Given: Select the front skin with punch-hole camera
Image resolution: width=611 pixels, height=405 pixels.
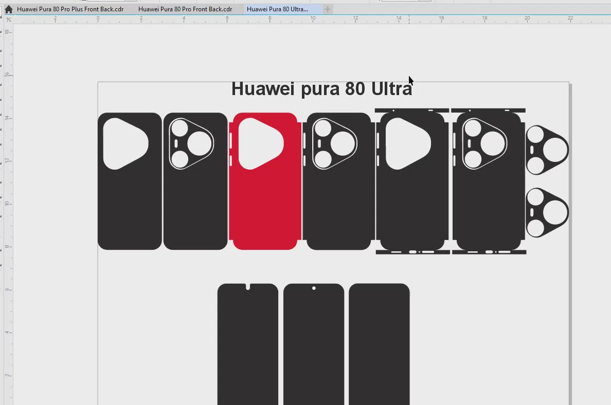Looking at the screenshot, I should click(x=314, y=344).
